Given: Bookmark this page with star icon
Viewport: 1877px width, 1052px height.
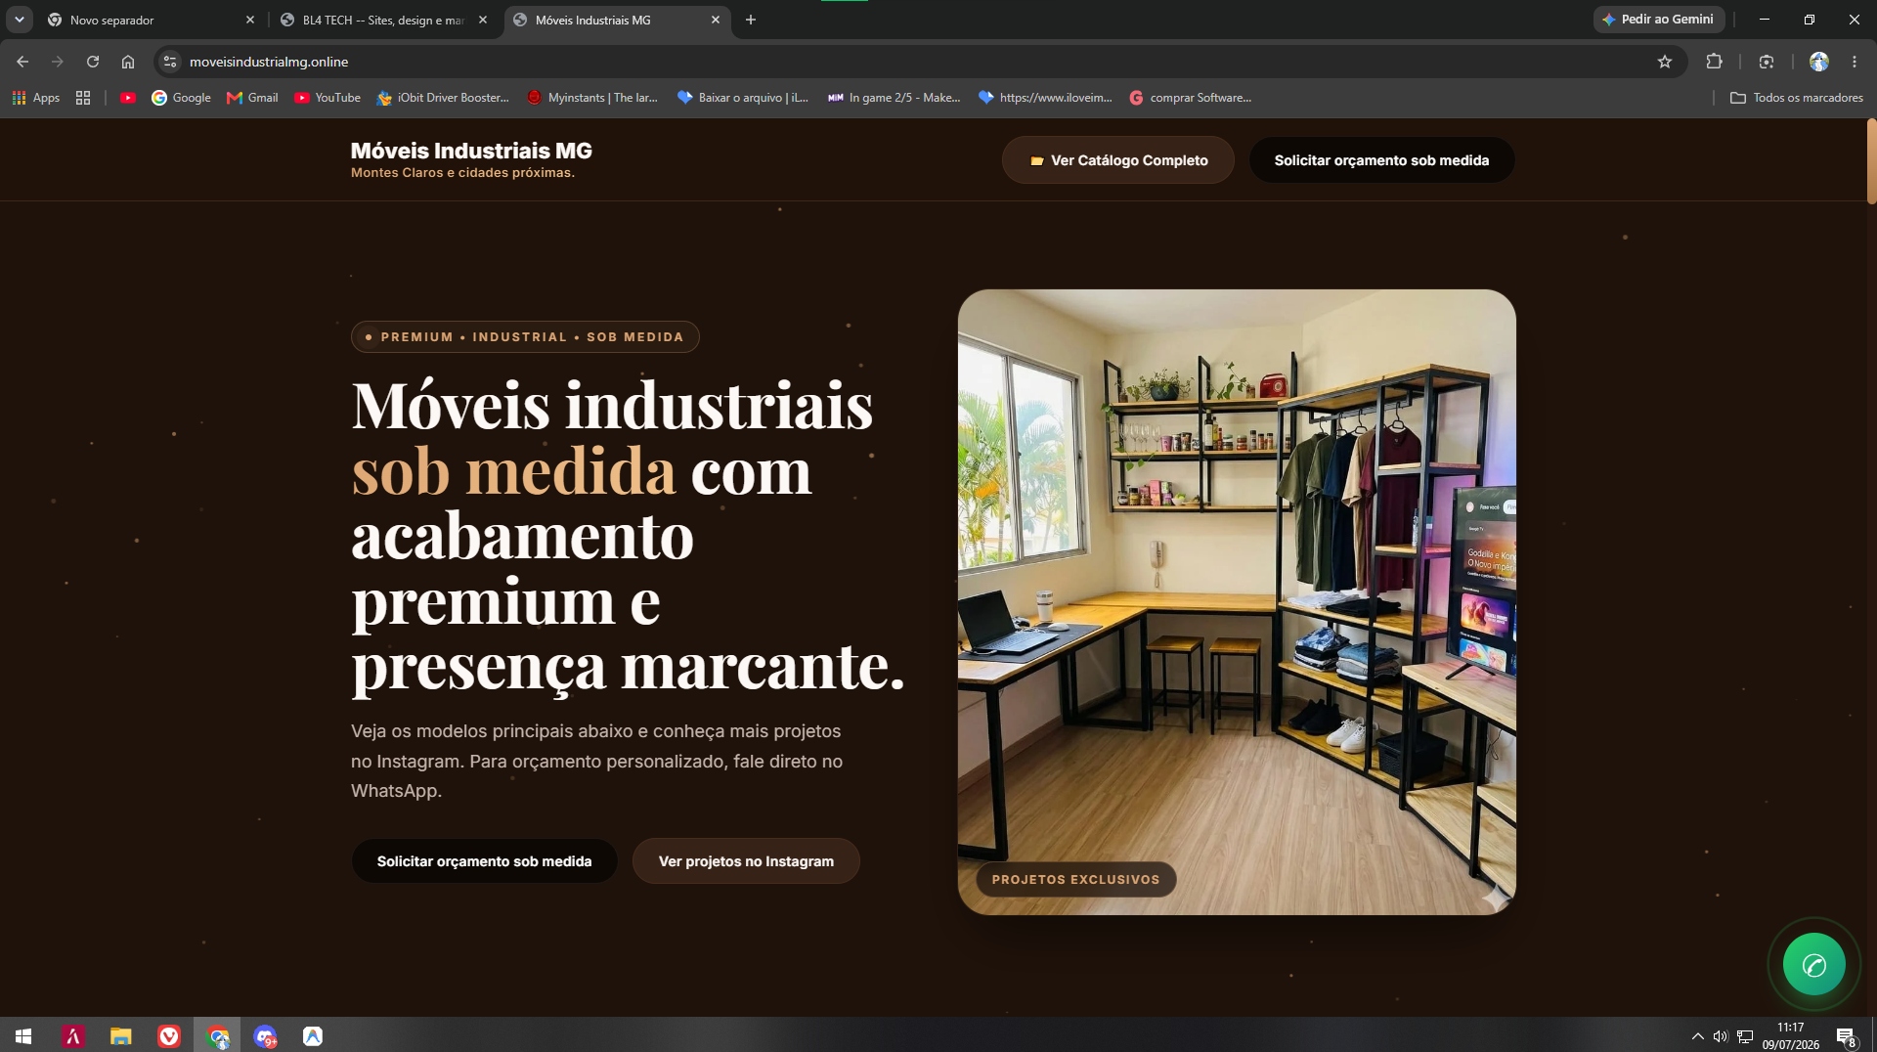Looking at the screenshot, I should (x=1664, y=62).
